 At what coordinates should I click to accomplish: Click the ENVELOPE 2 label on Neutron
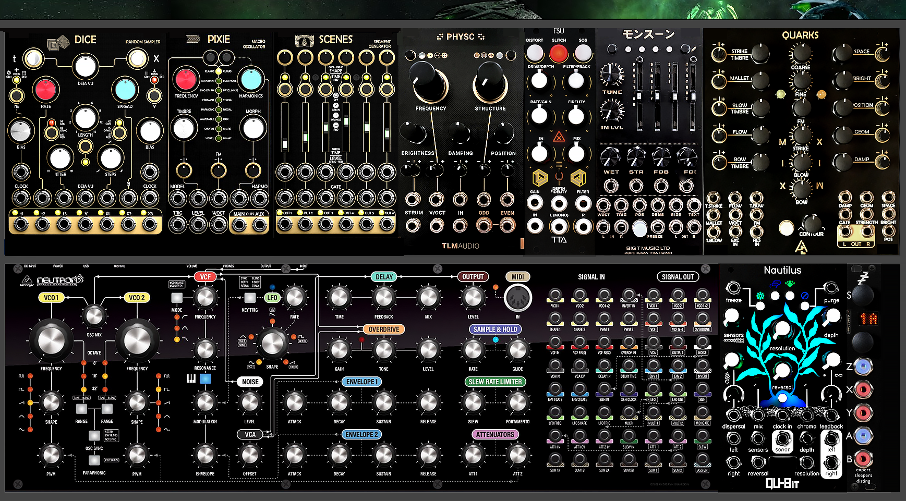362,434
